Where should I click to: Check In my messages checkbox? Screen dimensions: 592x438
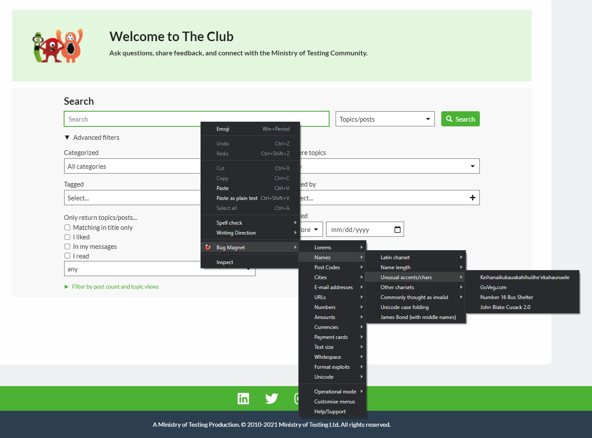67,247
